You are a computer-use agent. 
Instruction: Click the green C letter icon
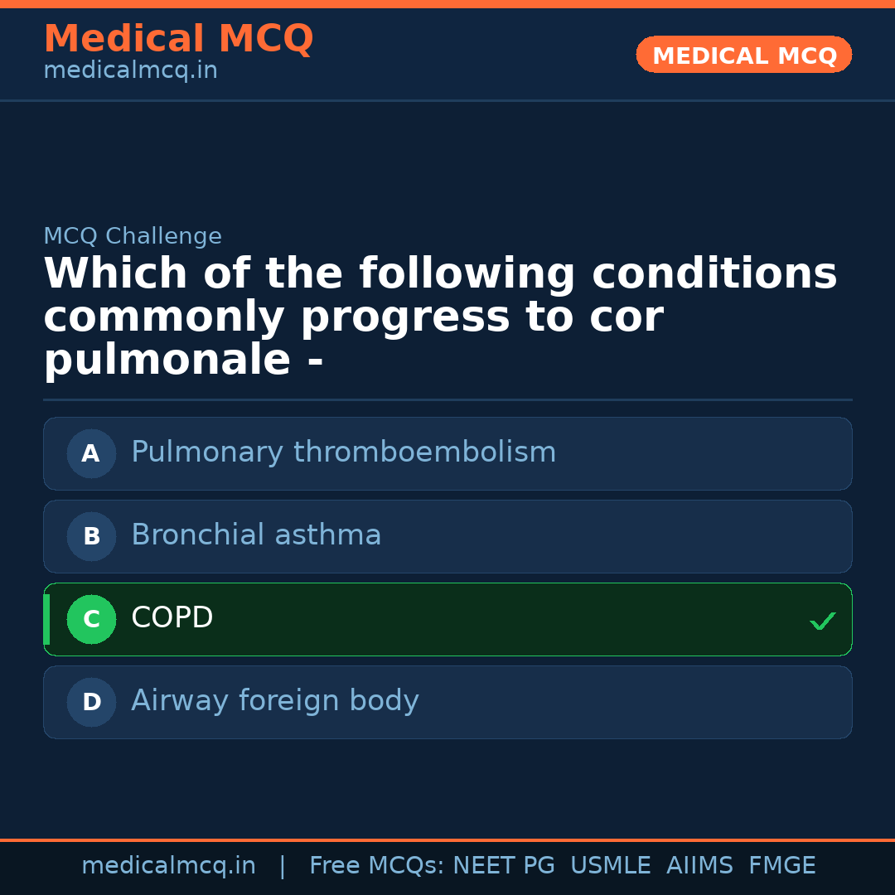91,619
